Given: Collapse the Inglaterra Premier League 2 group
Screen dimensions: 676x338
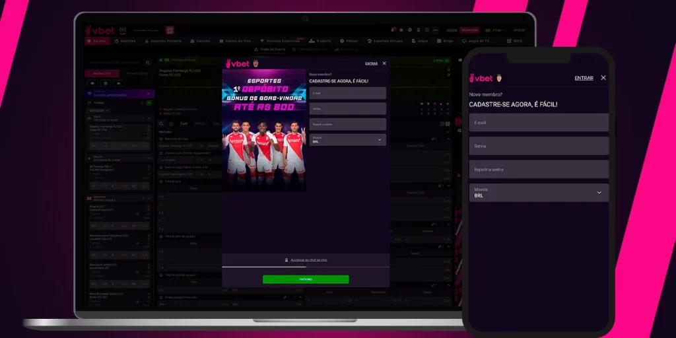Looking at the screenshot, I should pos(149,199).
